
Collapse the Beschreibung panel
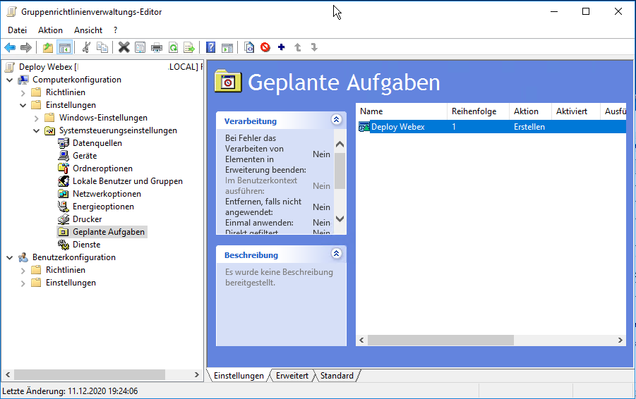click(x=336, y=254)
